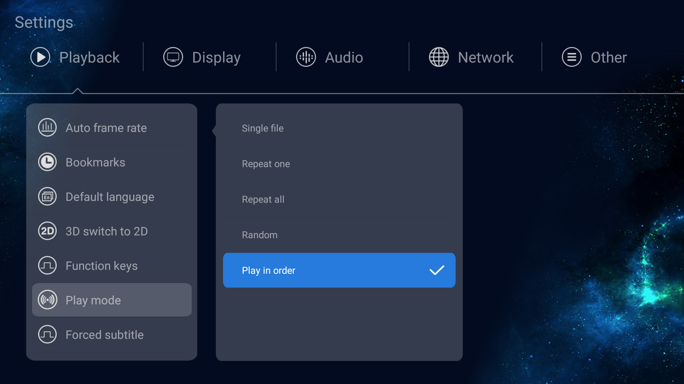Choose Random play mode

coord(339,235)
